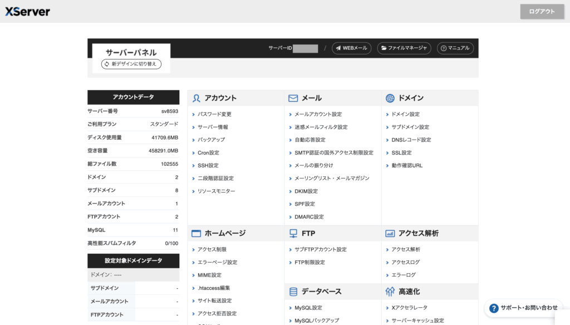Screen dimensions: 570x325
Task: Open WEBメール from the header
Action: pyautogui.click(x=351, y=48)
